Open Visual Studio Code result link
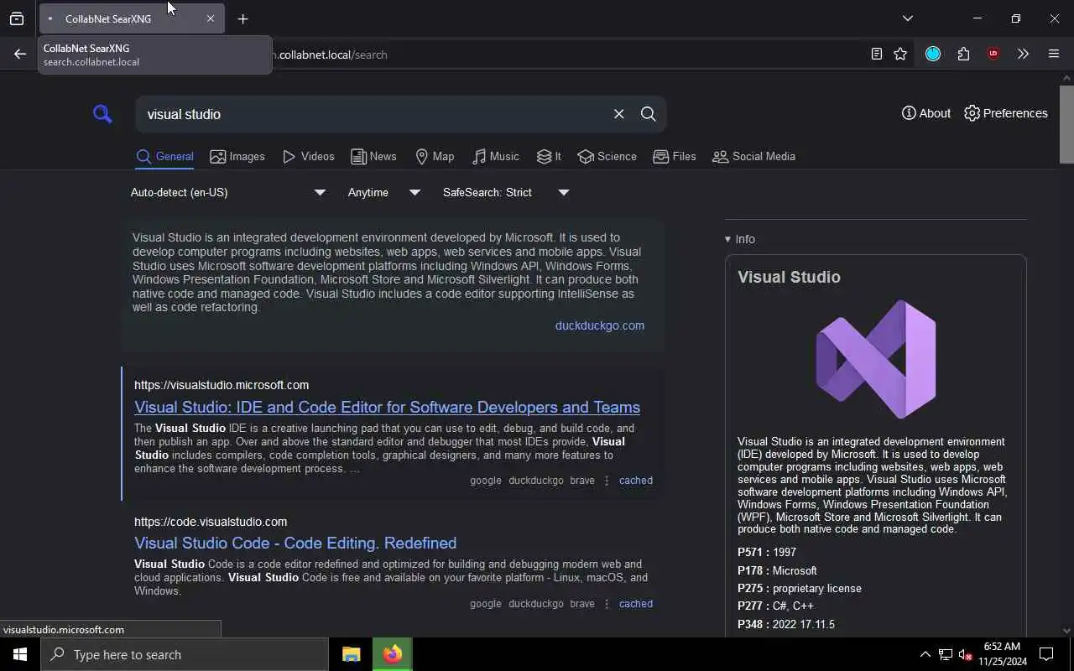The image size is (1074, 671). point(295,543)
